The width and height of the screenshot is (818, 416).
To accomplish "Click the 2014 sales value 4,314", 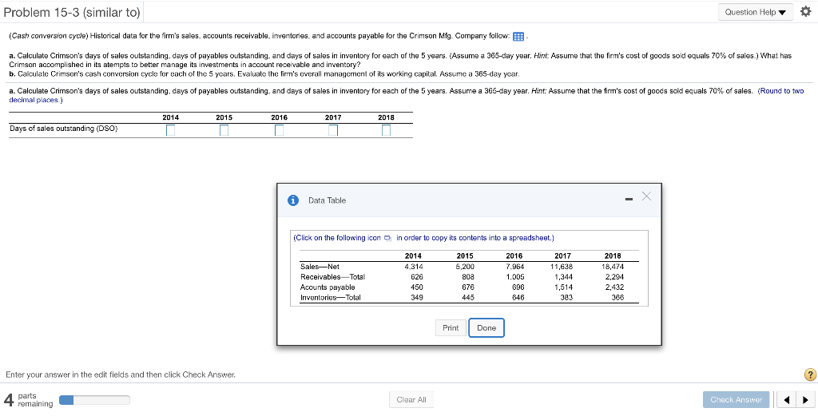I will click(x=414, y=266).
